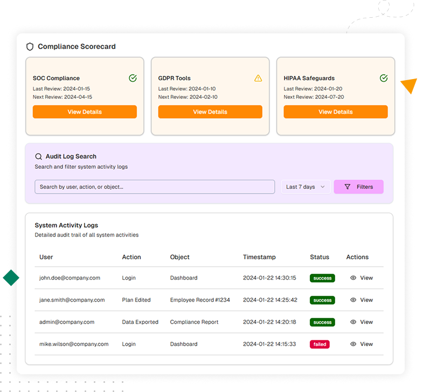This screenshot has height=392, width=423.
Task: Click the yellow warning triangle on GDPR Tools
Action: pyautogui.click(x=258, y=78)
